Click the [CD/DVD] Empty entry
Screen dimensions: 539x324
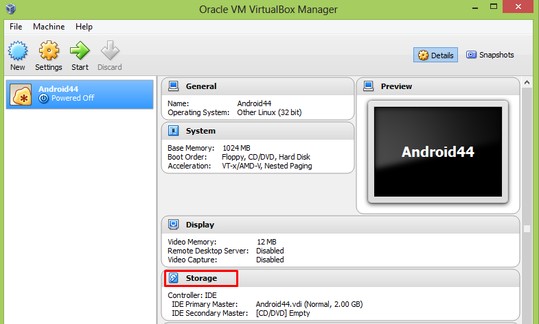coord(283,313)
